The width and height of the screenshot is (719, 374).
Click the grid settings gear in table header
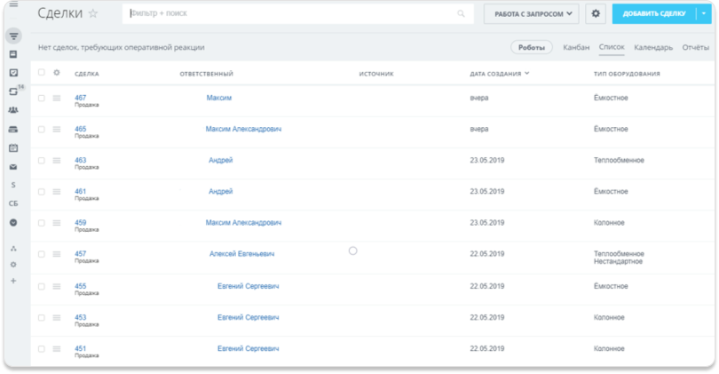coord(57,73)
